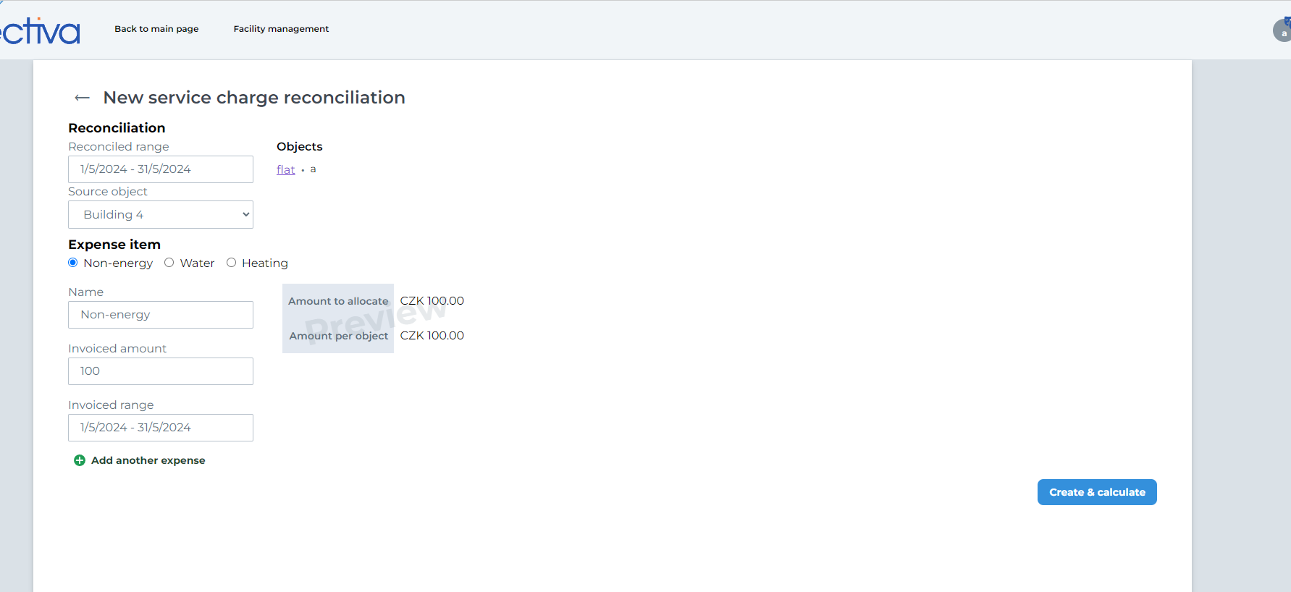Open the user avatar menu

[x=1282, y=30]
